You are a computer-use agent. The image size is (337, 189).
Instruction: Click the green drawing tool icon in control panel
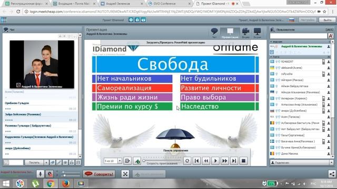137,161
